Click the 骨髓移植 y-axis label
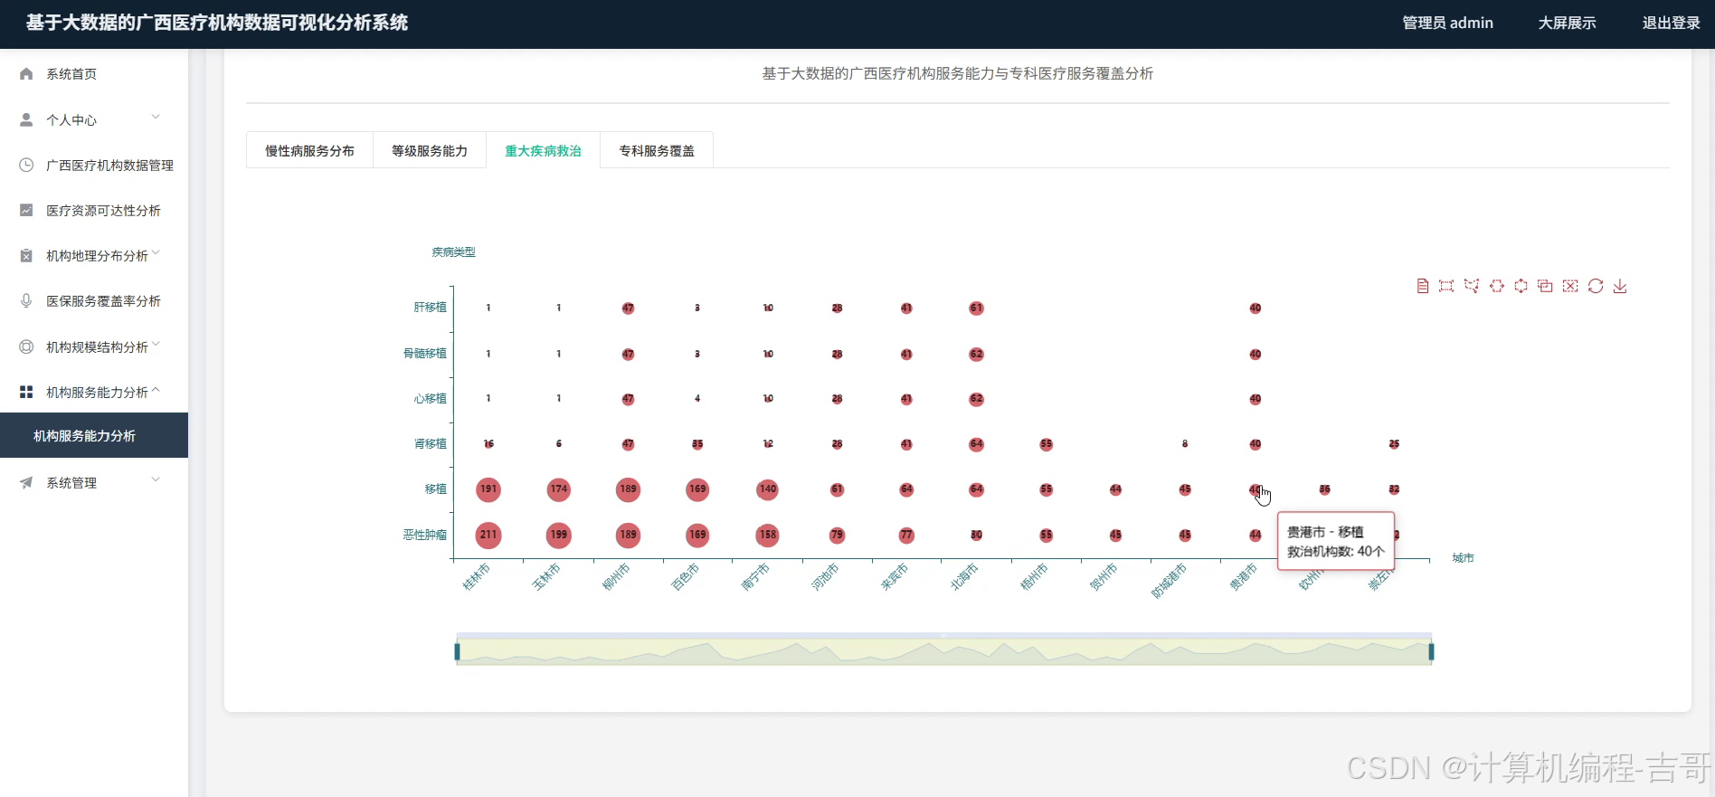Viewport: 1715px width, 797px height. [424, 353]
